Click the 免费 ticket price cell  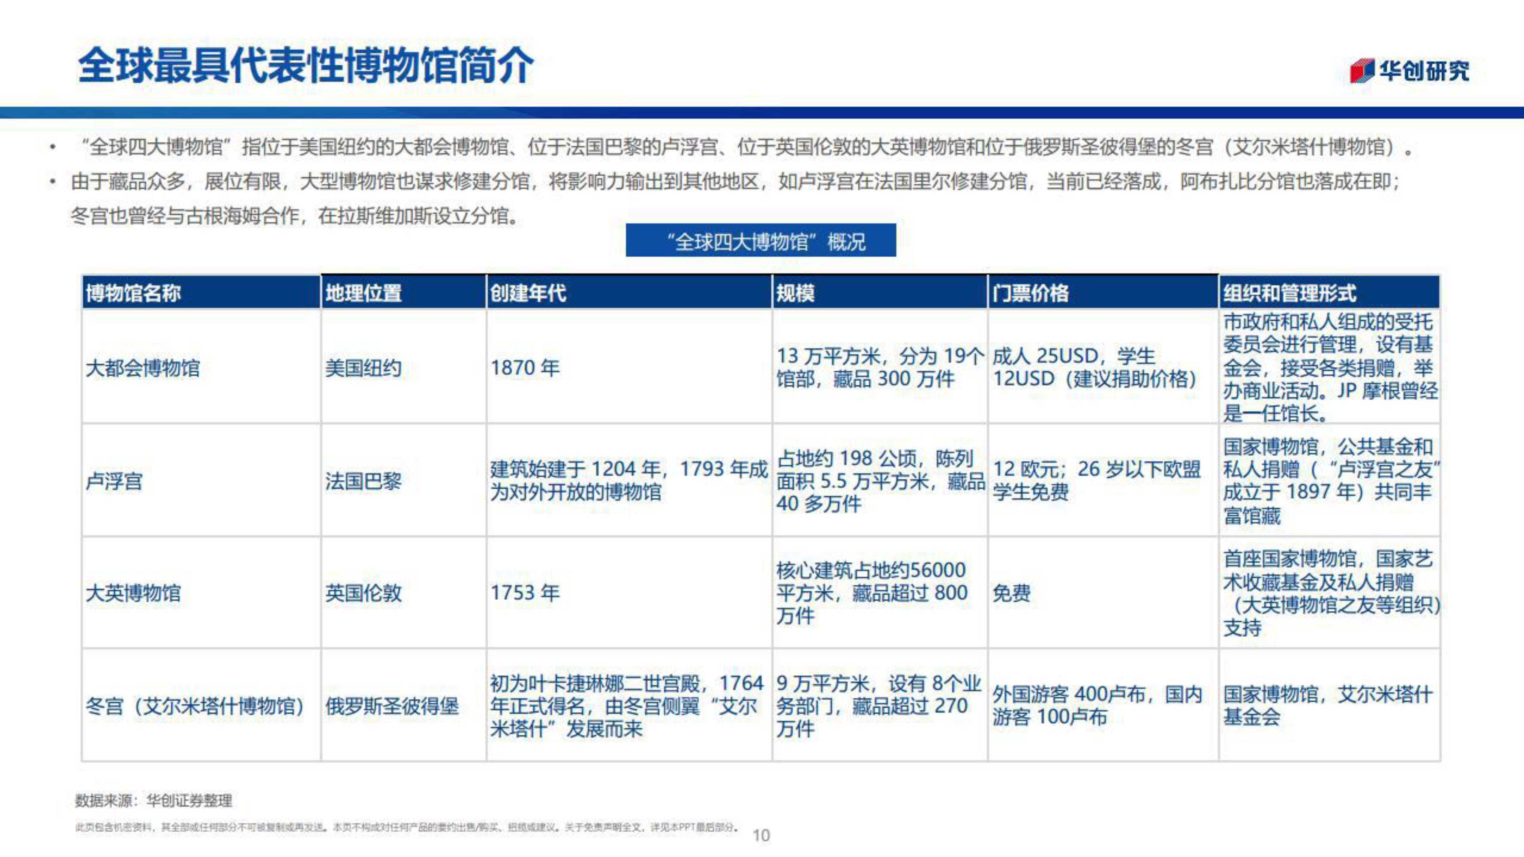(x=1103, y=593)
